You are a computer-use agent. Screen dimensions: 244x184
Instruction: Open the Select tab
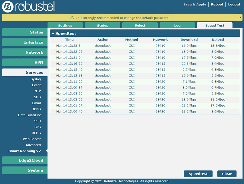point(140,26)
